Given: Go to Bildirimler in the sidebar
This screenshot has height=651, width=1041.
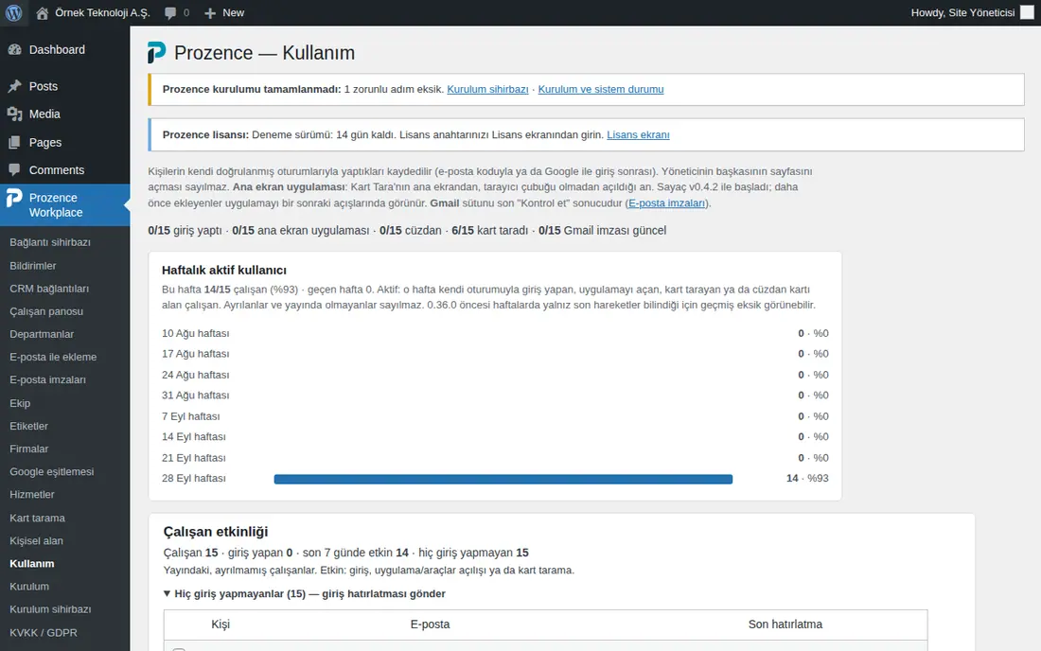Looking at the screenshot, I should 32,266.
